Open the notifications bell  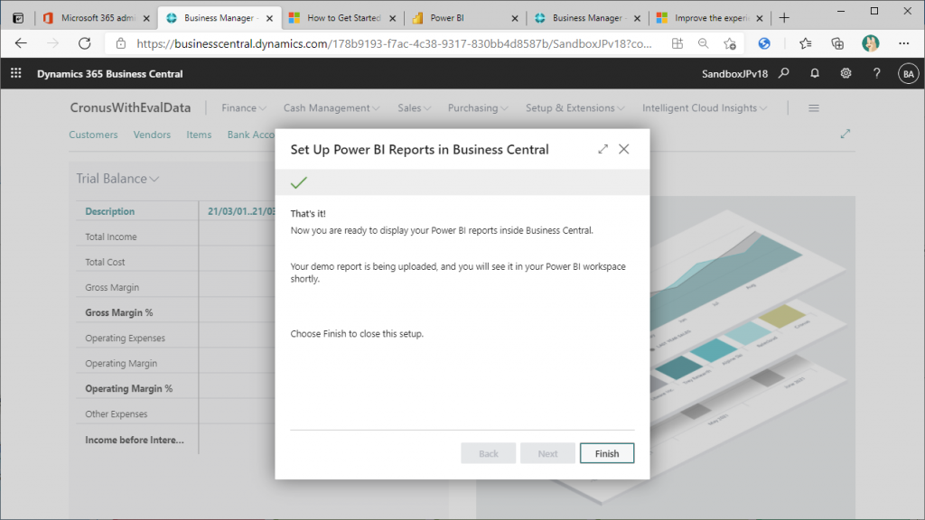click(815, 73)
